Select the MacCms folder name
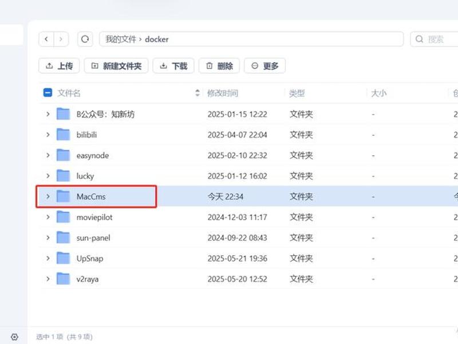The image size is (458, 344). point(91,197)
